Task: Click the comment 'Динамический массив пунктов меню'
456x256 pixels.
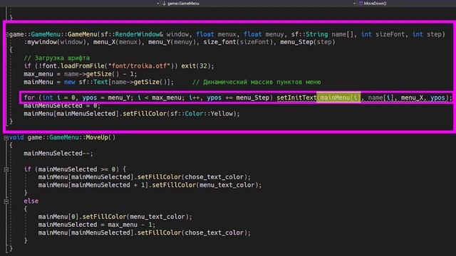Action: 261,82
